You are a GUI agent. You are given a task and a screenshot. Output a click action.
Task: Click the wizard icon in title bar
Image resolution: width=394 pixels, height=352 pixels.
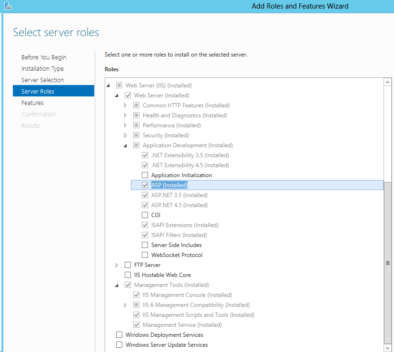pos(8,6)
